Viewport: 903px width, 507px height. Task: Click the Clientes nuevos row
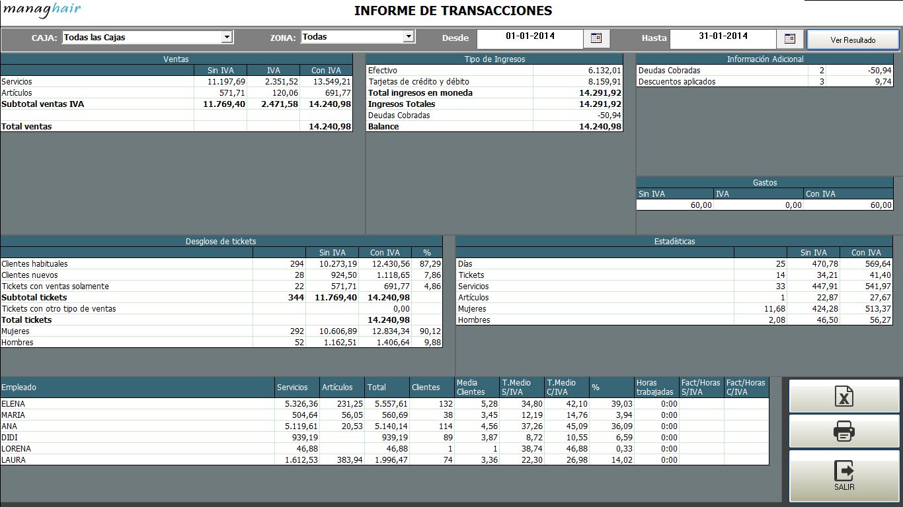click(221, 275)
